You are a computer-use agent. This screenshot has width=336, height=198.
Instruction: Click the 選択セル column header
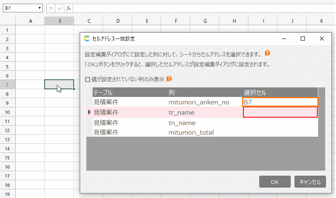255,92
